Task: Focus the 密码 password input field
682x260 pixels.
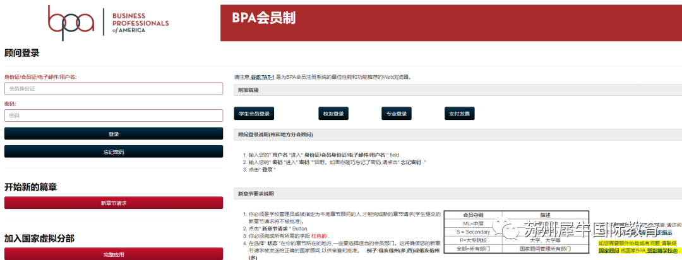Action: [x=114, y=115]
